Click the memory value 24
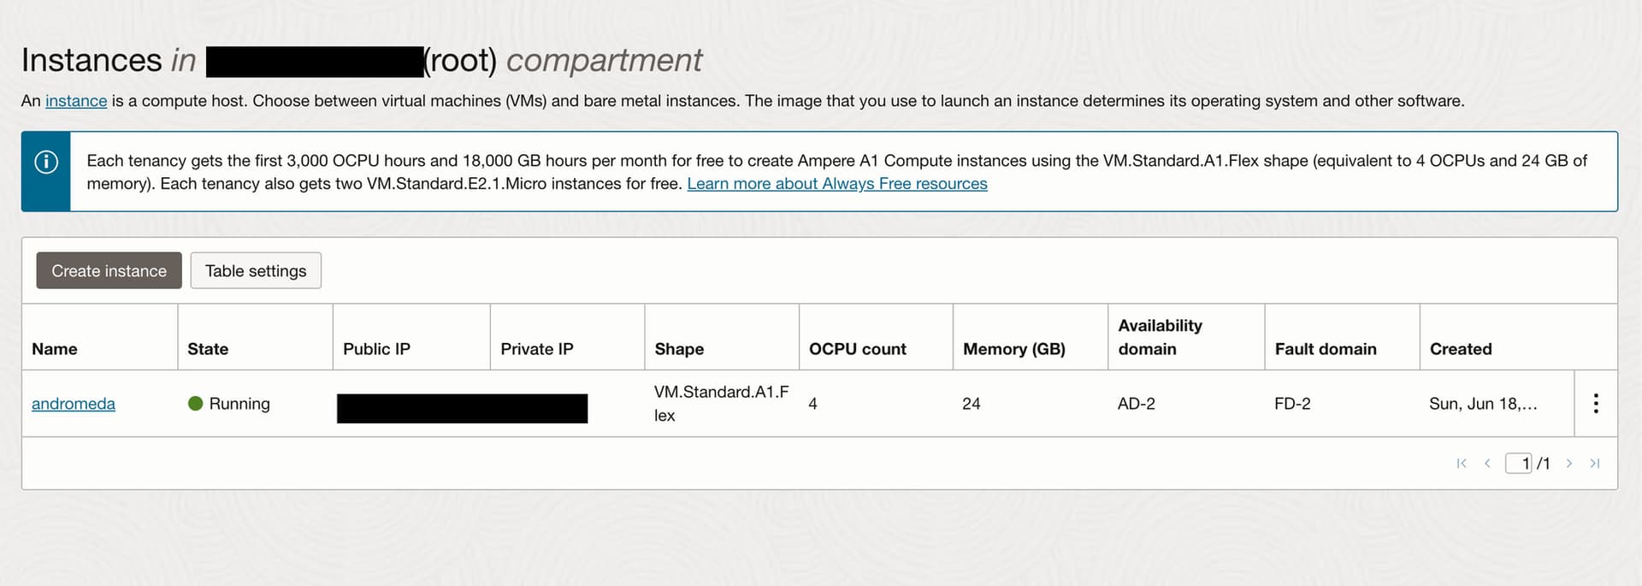This screenshot has width=1642, height=586. click(x=971, y=404)
